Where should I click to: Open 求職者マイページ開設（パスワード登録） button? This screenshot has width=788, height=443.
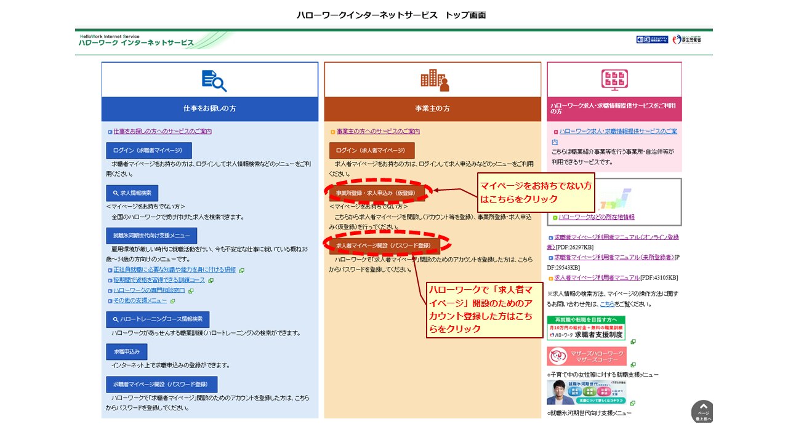pyautogui.click(x=162, y=385)
